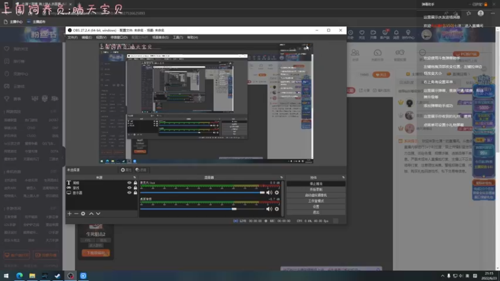Select the text source T icon row
This screenshot has width=500, height=281.
click(x=101, y=183)
